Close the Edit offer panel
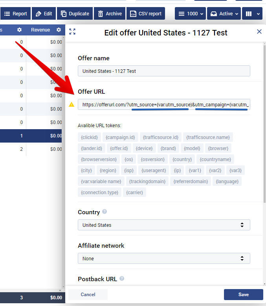This screenshot has height=306, width=266. pos(259,32)
